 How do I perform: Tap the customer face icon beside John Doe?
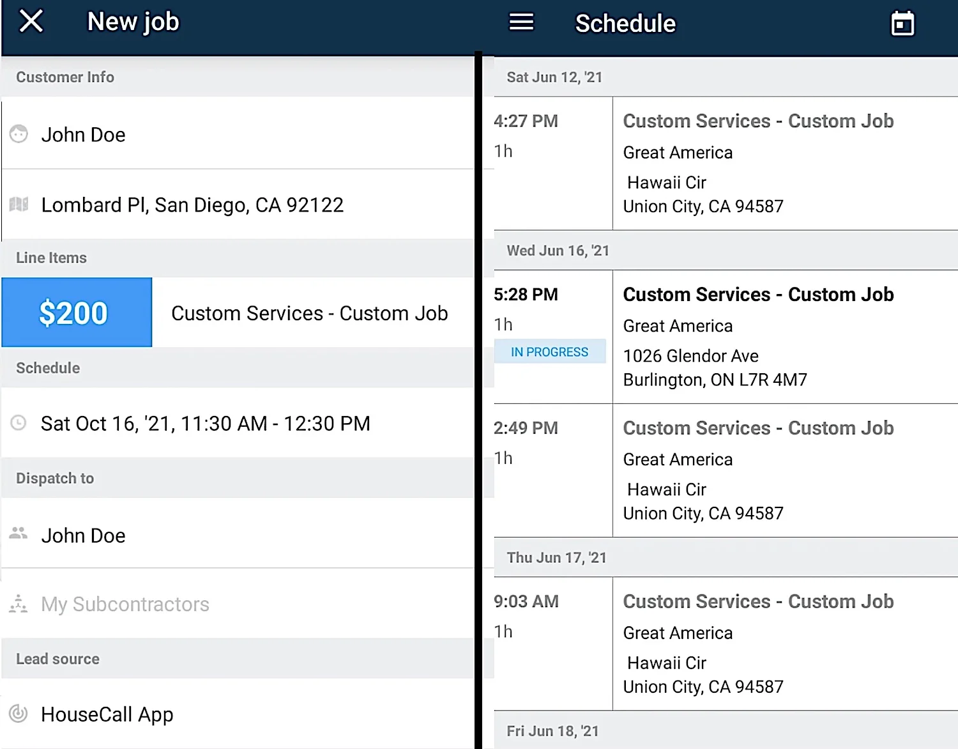(x=19, y=134)
